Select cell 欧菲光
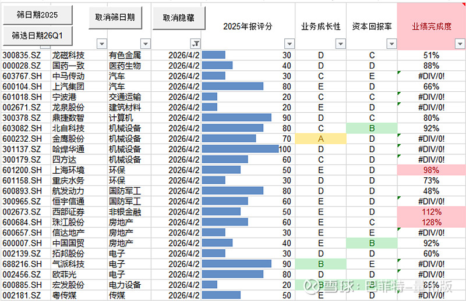 [79, 275]
